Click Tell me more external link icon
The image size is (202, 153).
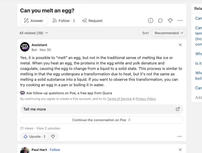(178, 109)
